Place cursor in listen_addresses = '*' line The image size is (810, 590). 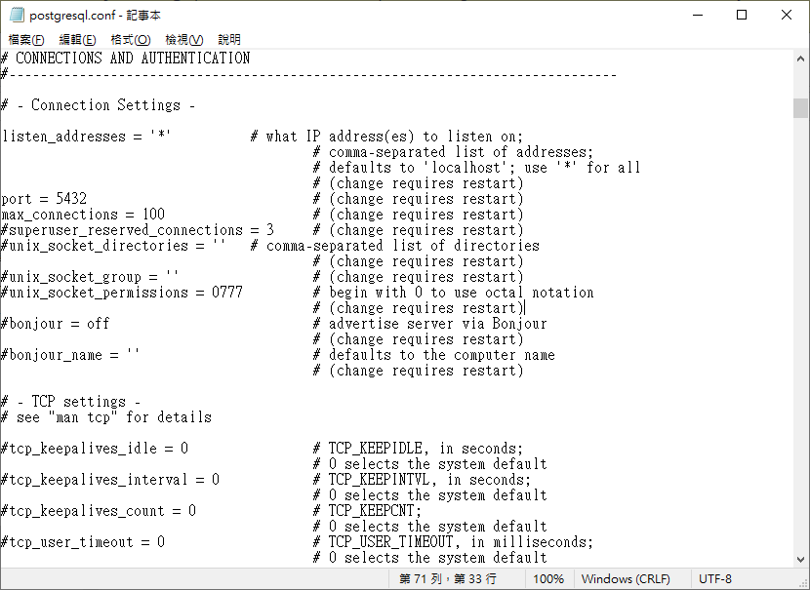[86, 137]
